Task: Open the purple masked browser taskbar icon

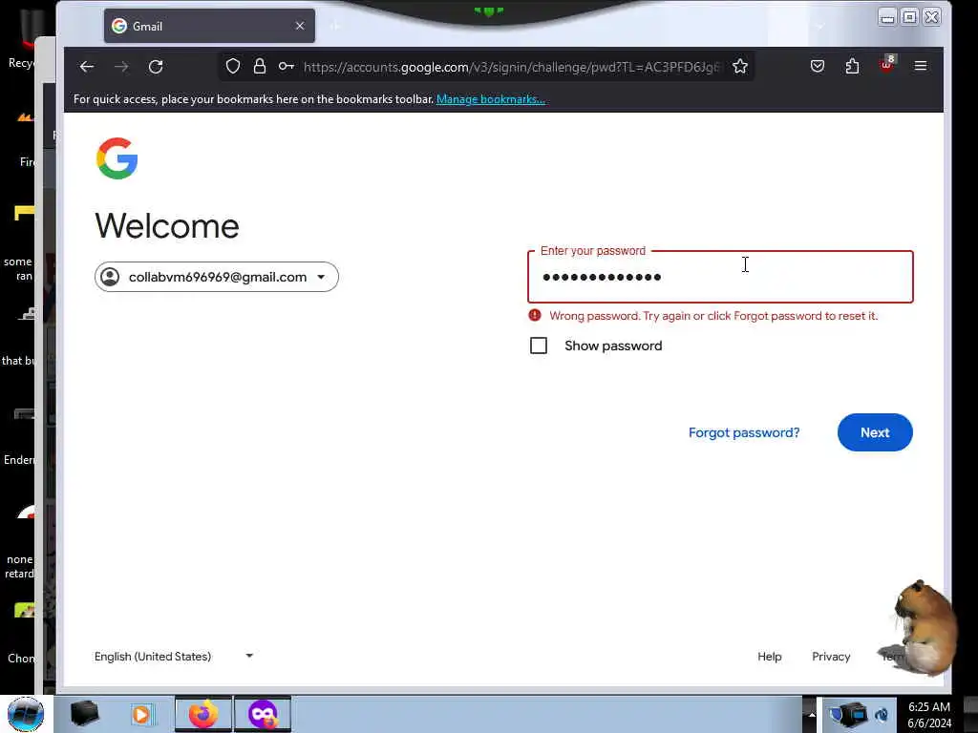Action: tap(263, 714)
